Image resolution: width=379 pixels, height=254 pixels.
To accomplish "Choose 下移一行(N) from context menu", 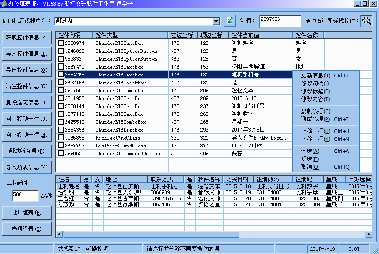I will (x=326, y=139).
